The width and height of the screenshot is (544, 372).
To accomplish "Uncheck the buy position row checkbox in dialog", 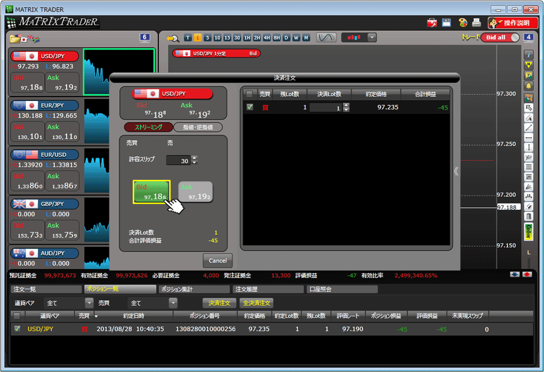I will pos(250,107).
